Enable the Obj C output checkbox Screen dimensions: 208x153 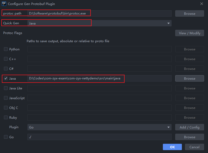coord(6,108)
